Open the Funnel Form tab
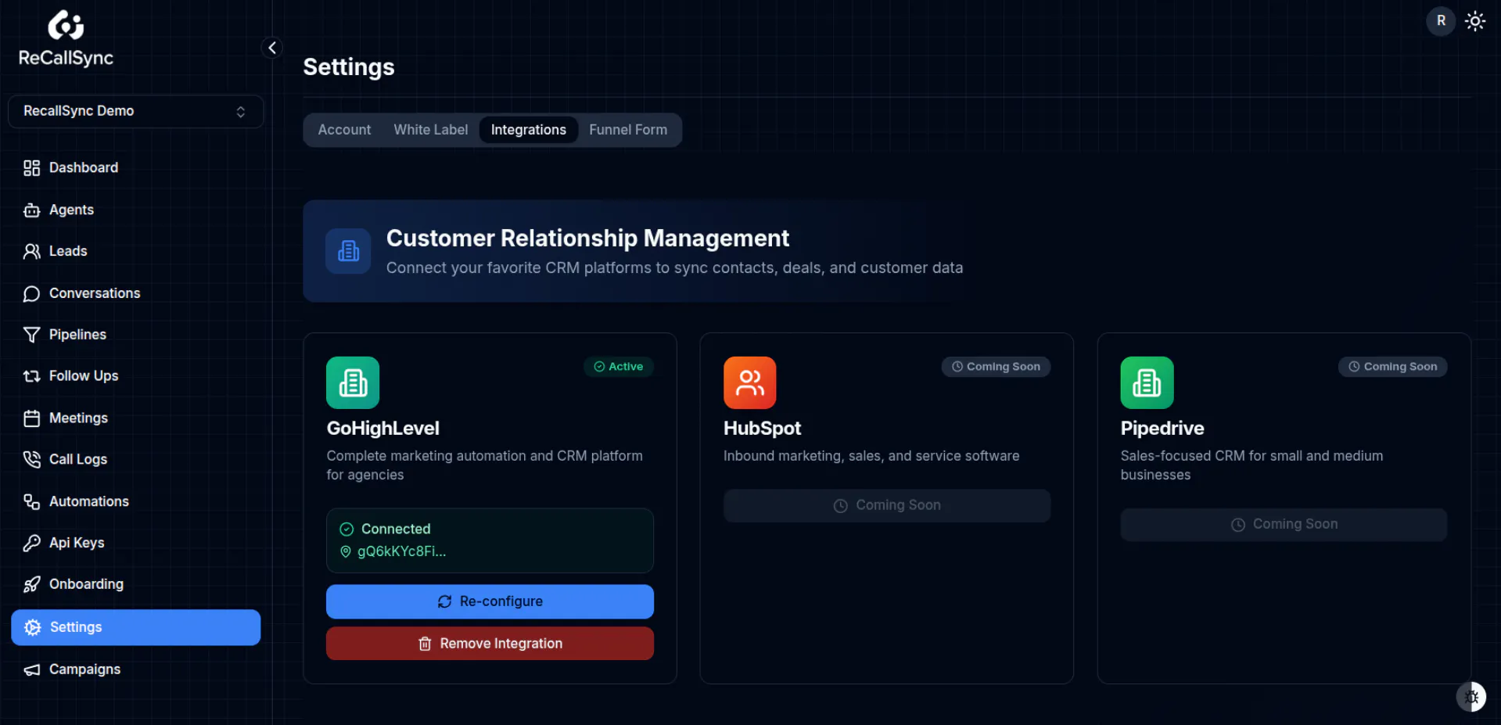1501x725 pixels. [628, 130]
